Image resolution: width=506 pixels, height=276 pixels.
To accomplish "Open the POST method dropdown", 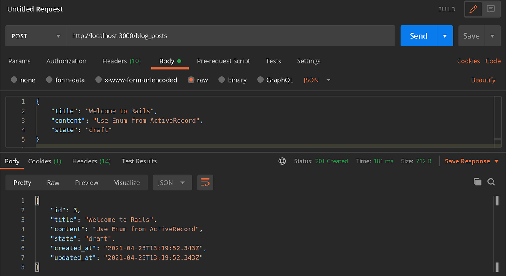I will [x=36, y=36].
